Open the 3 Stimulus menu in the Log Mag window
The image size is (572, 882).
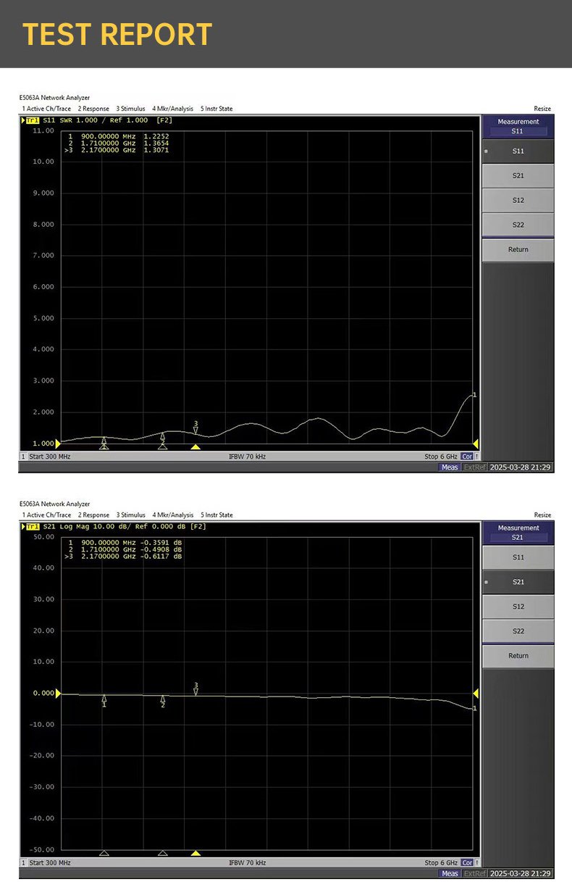130,515
